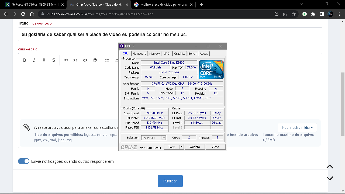The image size is (345, 194).
Task: Click the 1.072 V core voltage value
Action: [x=188, y=77]
